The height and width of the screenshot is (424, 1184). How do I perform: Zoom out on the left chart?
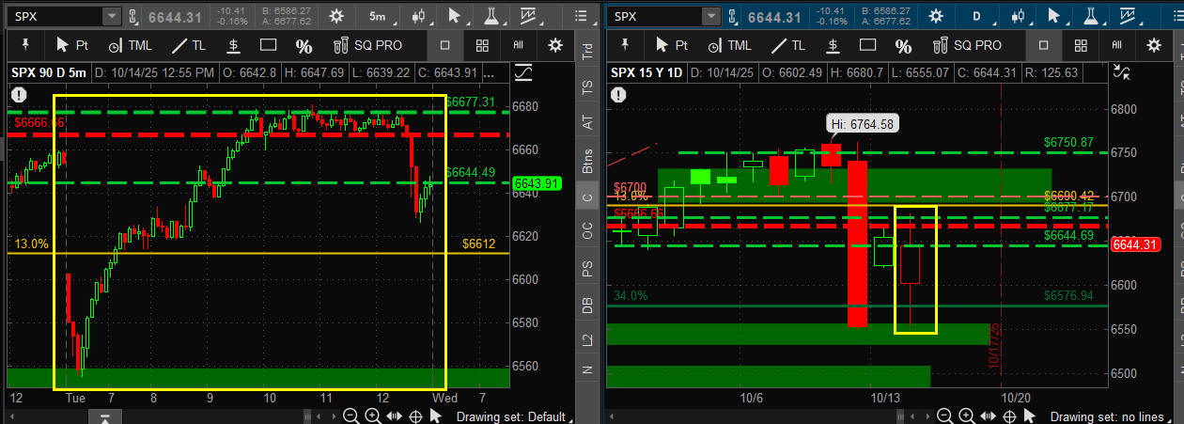pos(350,416)
